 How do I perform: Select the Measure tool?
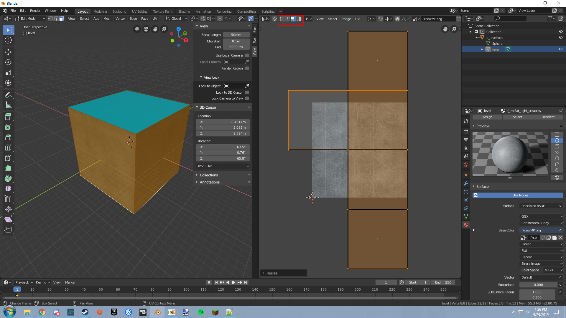[x=8, y=105]
